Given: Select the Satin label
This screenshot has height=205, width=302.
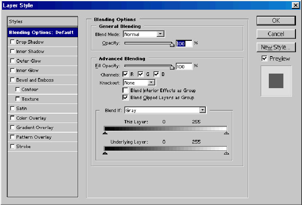Looking at the screenshot, I should 21,108.
